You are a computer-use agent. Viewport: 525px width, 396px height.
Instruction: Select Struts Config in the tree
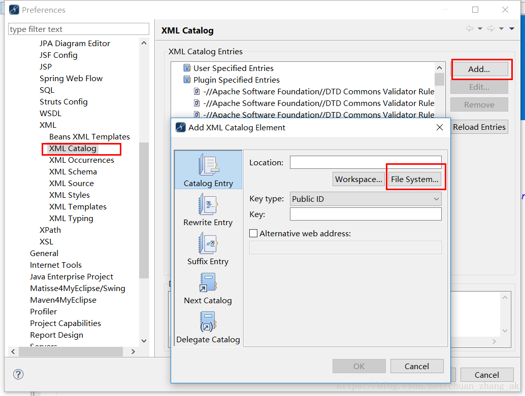click(63, 102)
